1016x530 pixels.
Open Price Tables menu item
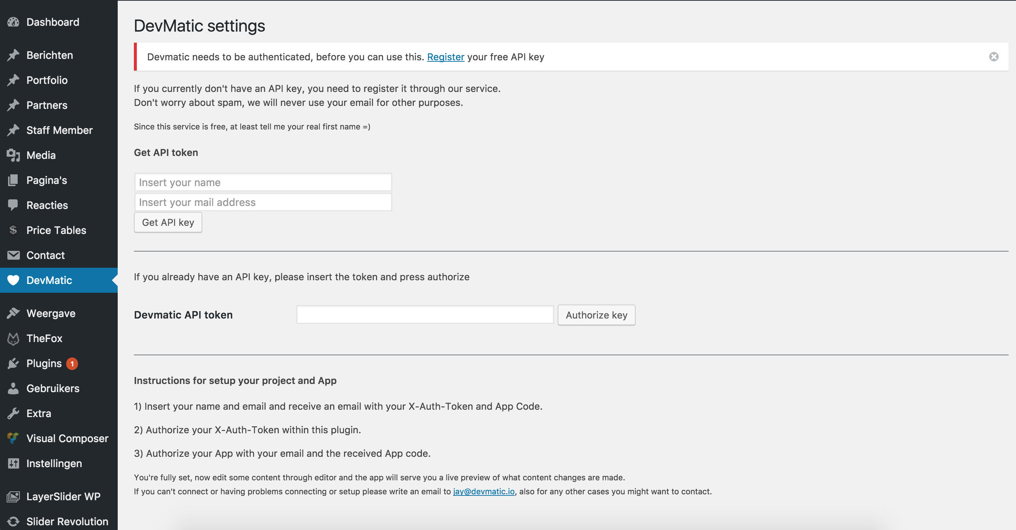(x=56, y=230)
